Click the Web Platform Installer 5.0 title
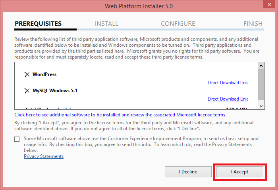This screenshot has width=278, height=190. pyautogui.click(x=139, y=6)
